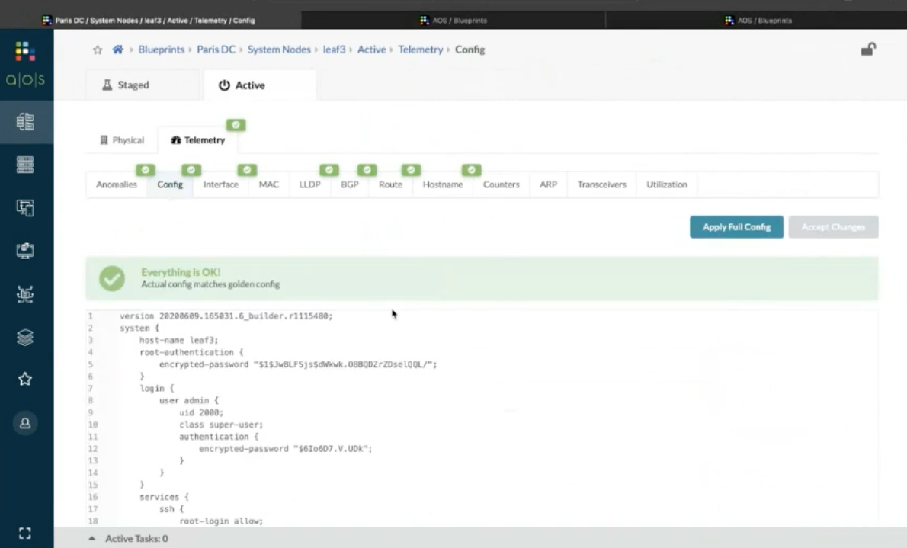
Task: Click green check badge above Route tab
Action: [x=412, y=169]
